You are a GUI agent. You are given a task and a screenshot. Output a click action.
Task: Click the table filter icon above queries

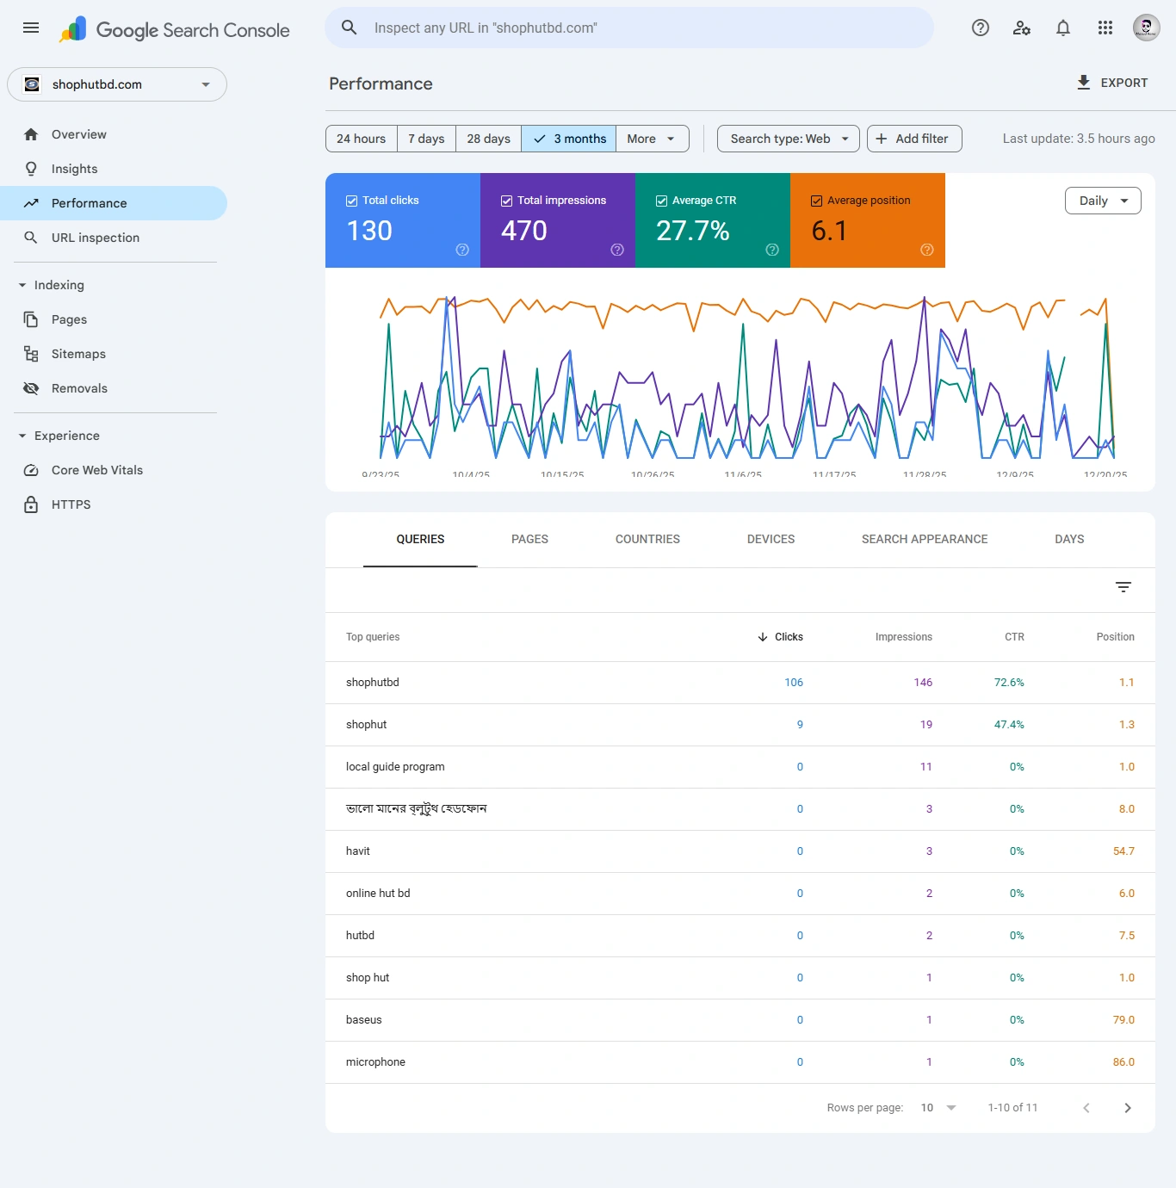(1123, 587)
